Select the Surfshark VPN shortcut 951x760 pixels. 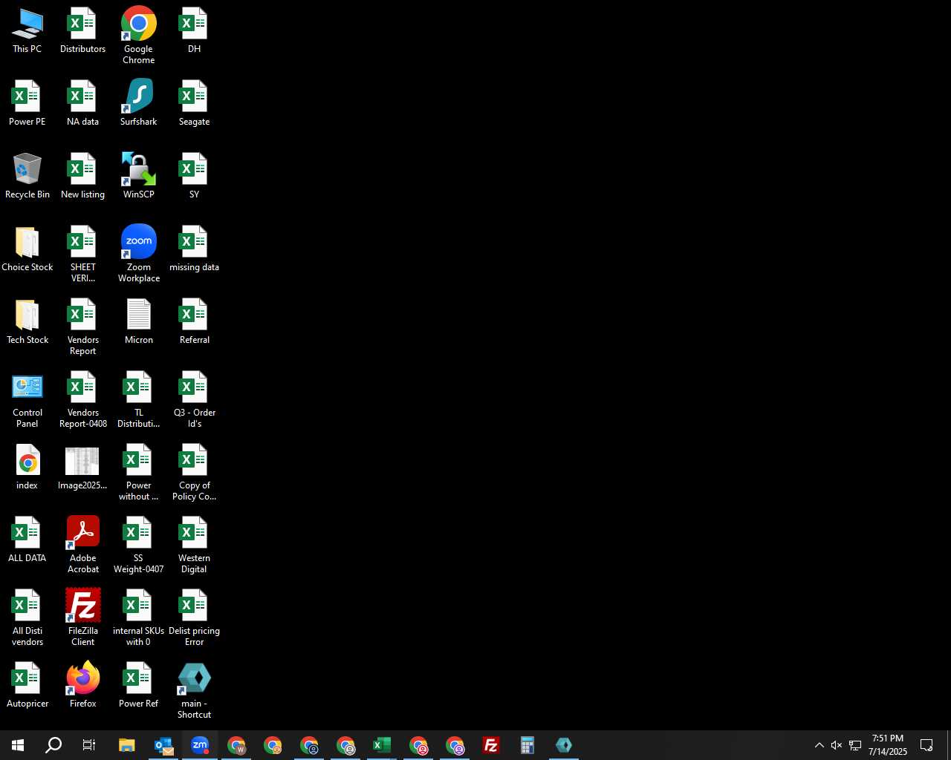(139, 104)
